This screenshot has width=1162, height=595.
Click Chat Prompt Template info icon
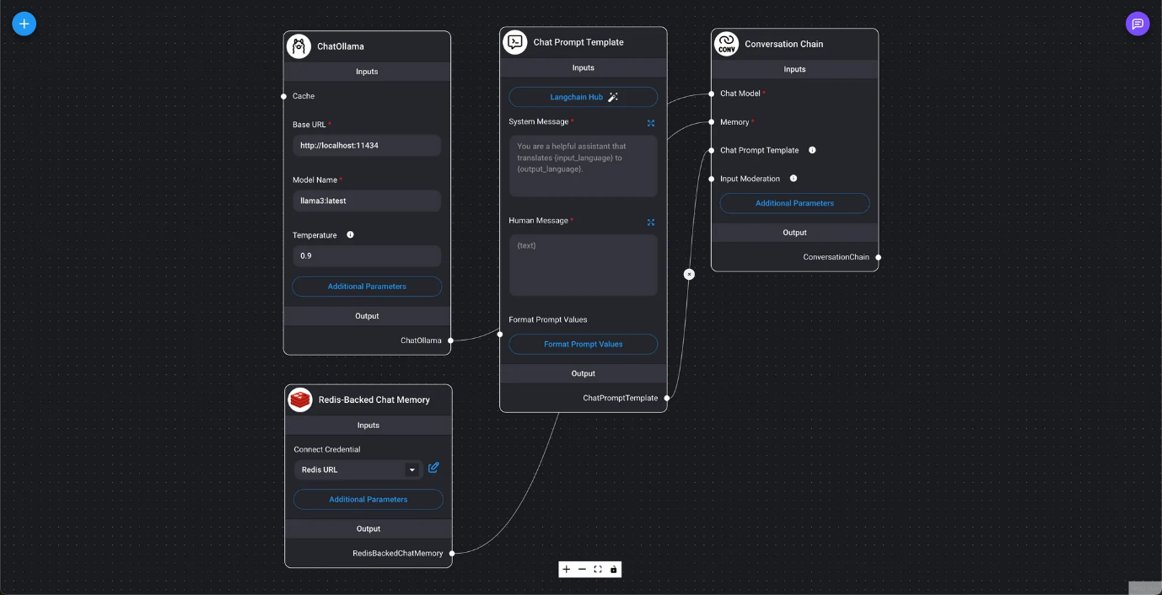[x=812, y=150]
